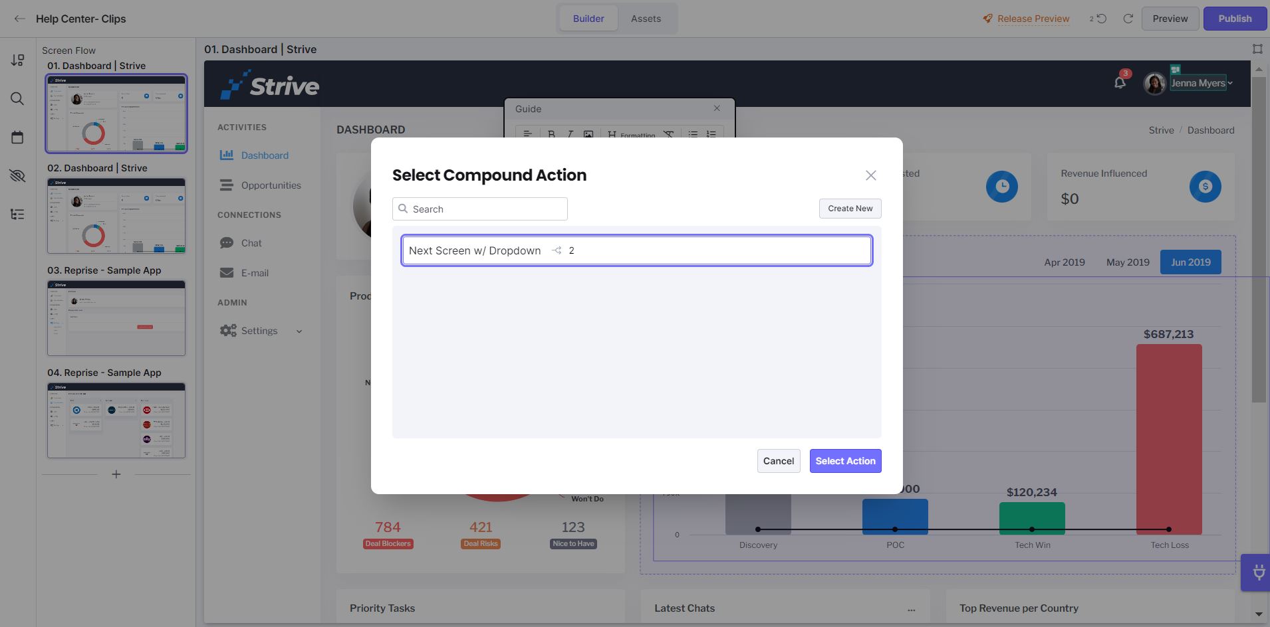Click the red Tech Loss bar
This screenshot has height=627, width=1270.
point(1169,439)
